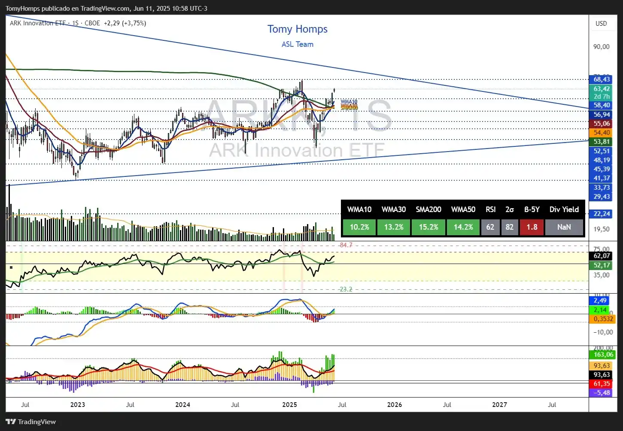Click the B-5Y table header
This screenshot has height=431, width=623.
[x=532, y=209]
